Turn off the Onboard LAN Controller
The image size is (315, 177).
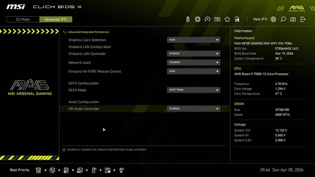coord(193,53)
